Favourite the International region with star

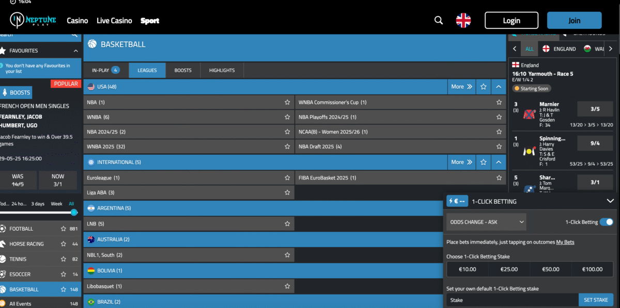[483, 162]
